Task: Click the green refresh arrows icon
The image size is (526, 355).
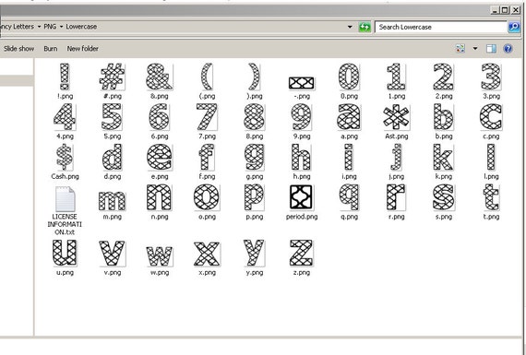Action: point(365,27)
